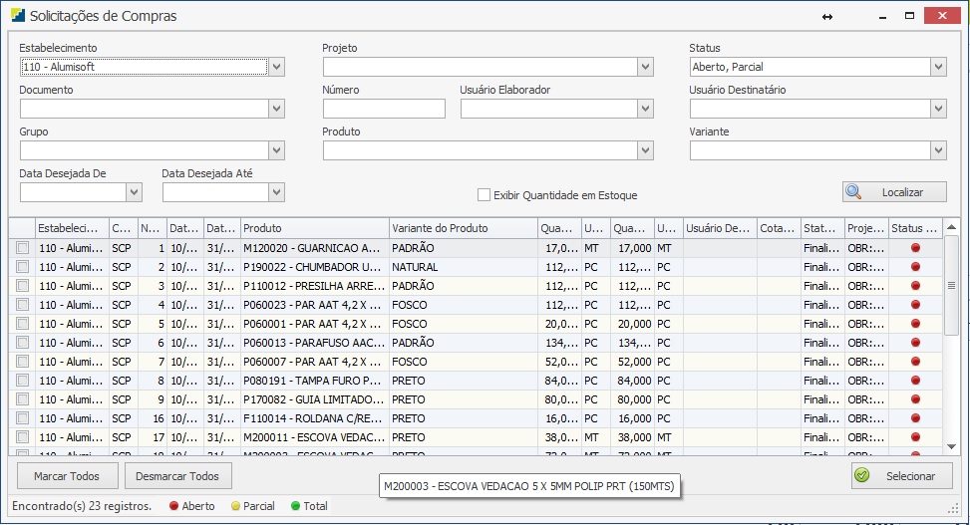Click red status dot in row 1
The image size is (970, 525).
[915, 248]
